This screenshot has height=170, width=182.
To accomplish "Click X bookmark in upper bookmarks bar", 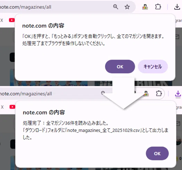I will pos(2,20).
